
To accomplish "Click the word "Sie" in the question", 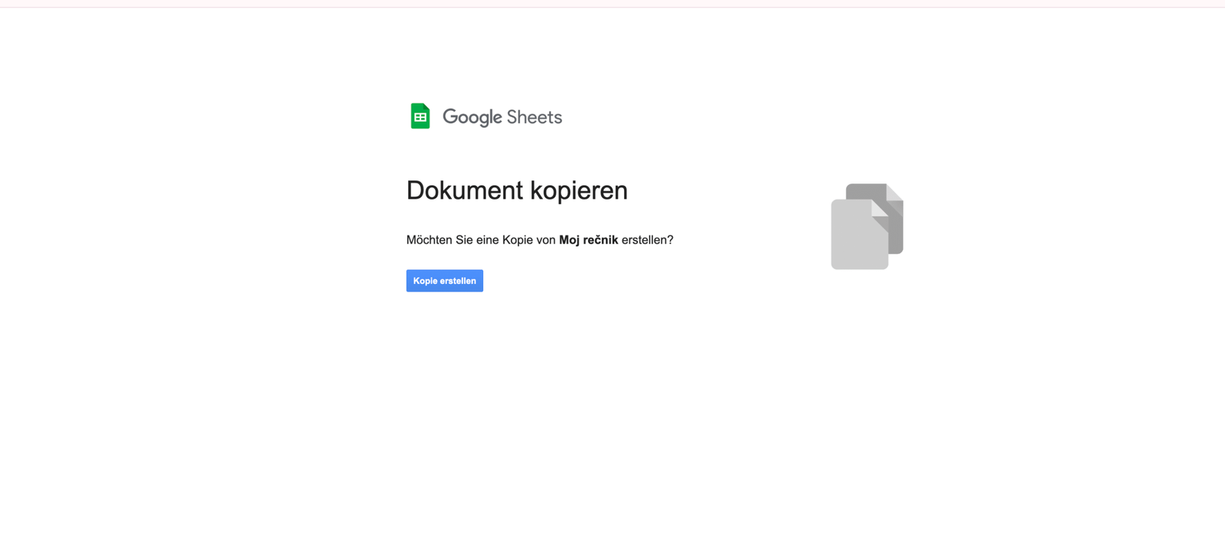I will (x=464, y=240).
